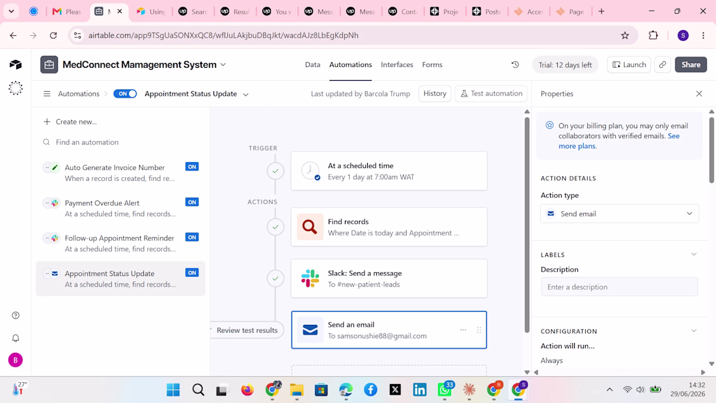Click the Send an email envelope icon

[x=310, y=330]
